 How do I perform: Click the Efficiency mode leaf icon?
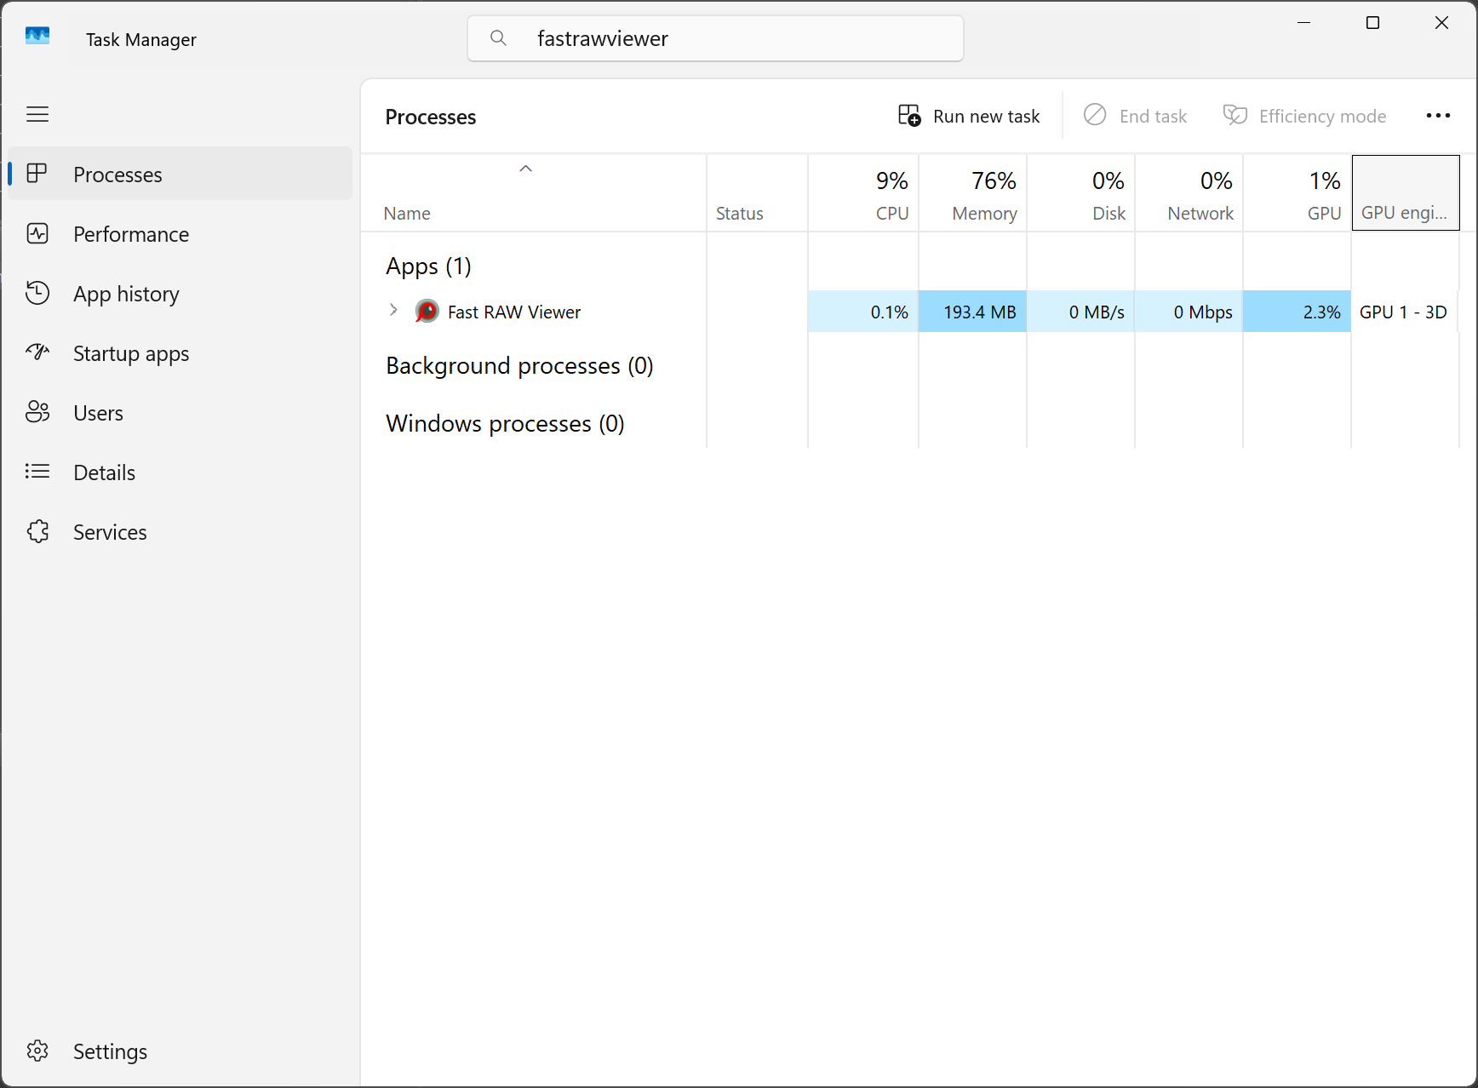(1235, 115)
